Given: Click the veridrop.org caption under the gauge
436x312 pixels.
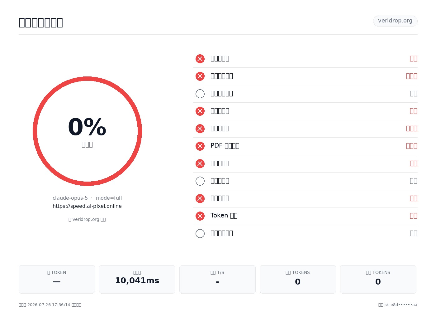Looking at the screenshot, I should [87, 219].
